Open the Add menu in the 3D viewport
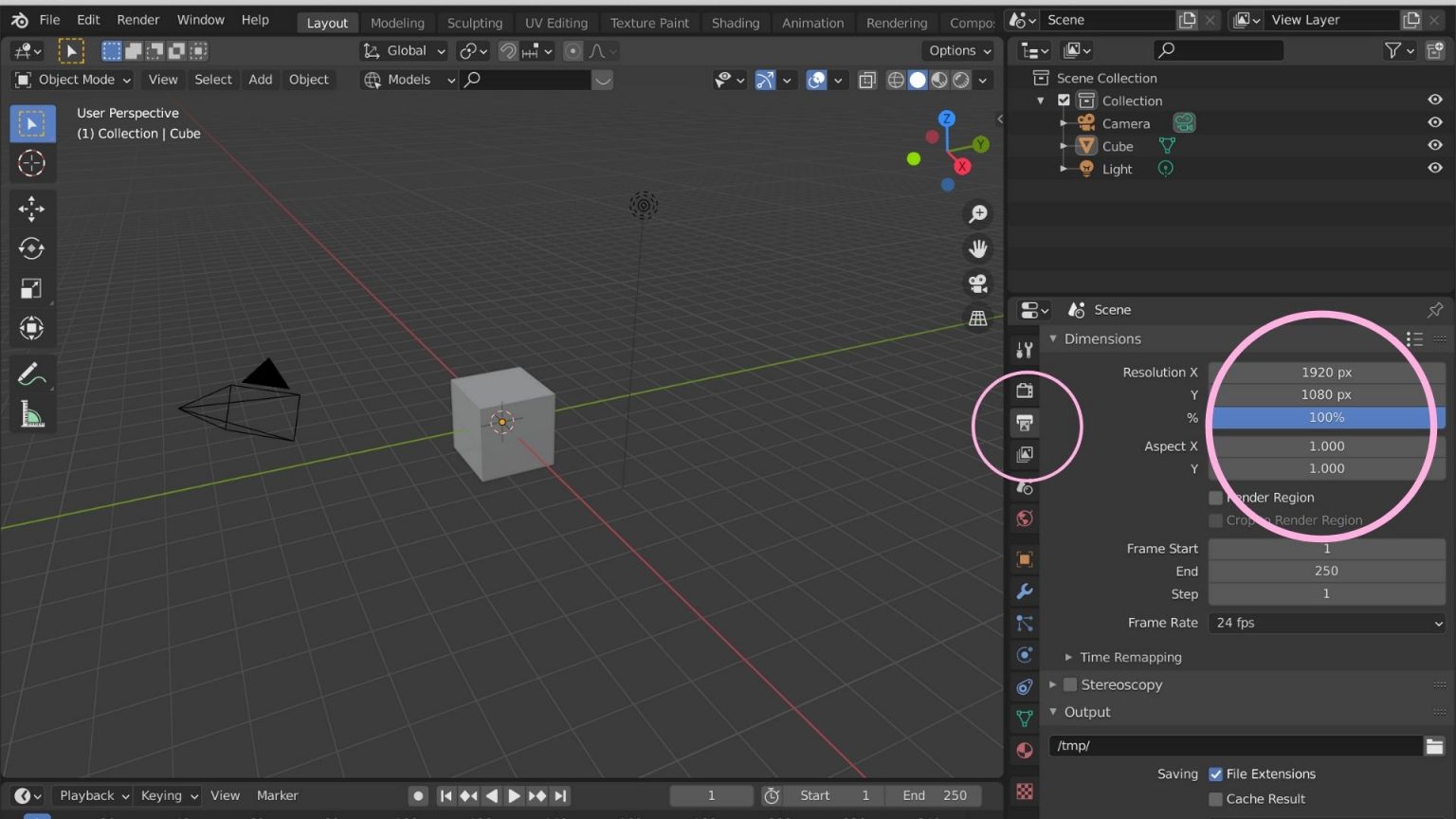 [260, 80]
